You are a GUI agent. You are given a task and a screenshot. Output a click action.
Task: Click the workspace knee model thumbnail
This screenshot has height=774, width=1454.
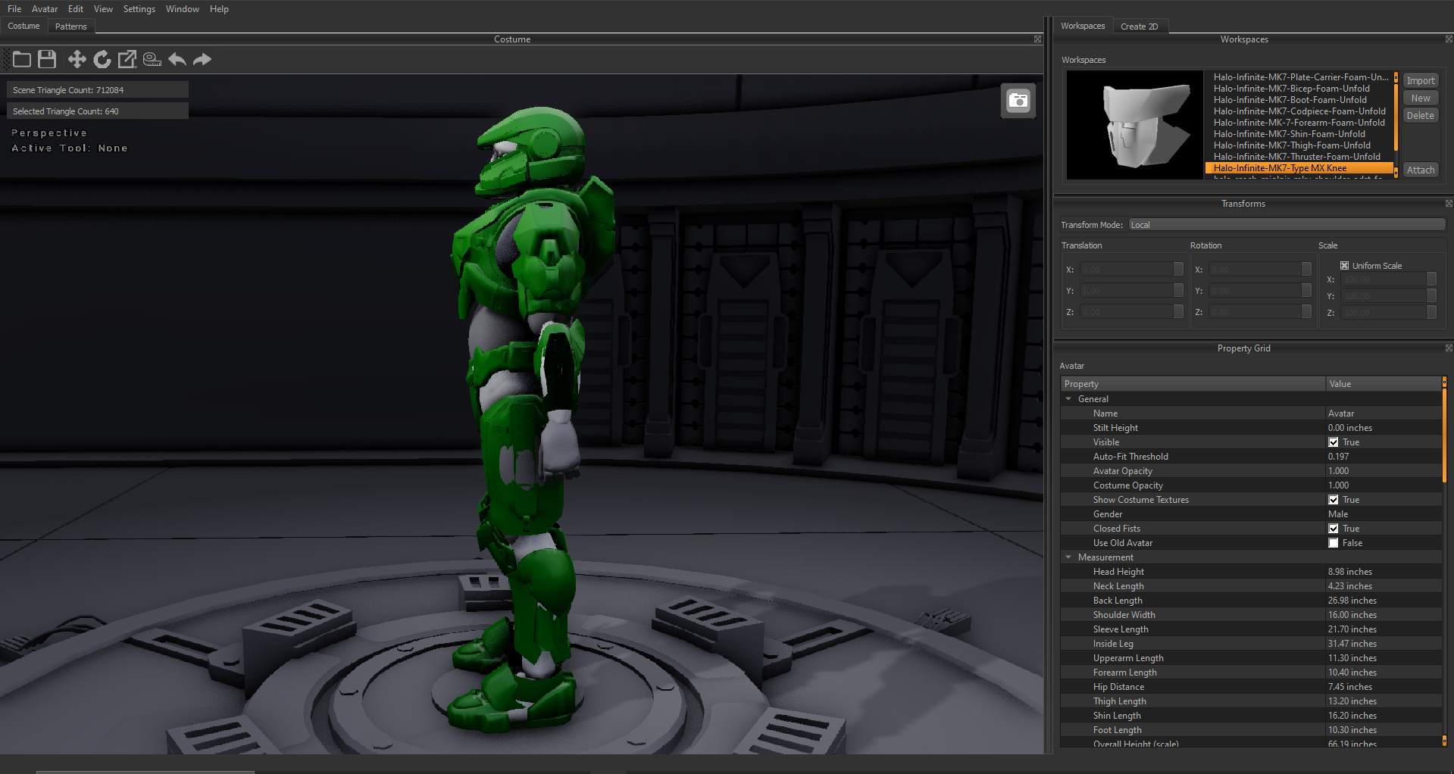tap(1135, 125)
